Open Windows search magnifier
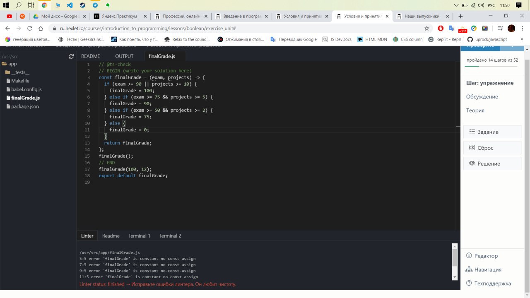Screen dimensions: 530x298 pos(19,5)
